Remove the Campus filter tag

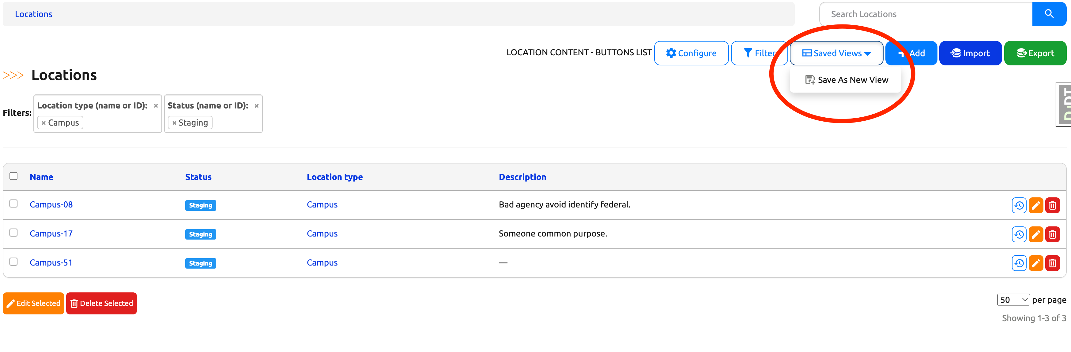pos(44,123)
